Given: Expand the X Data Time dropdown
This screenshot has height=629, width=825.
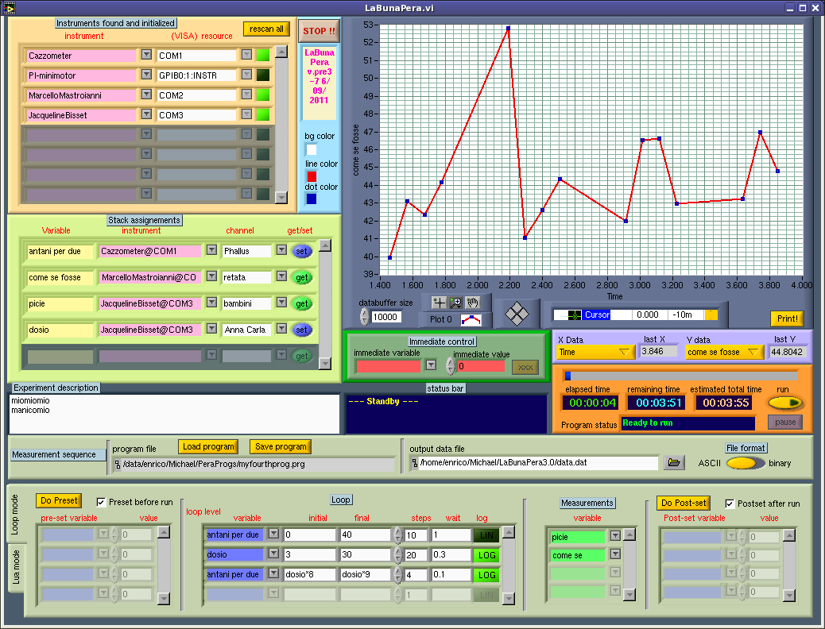Looking at the screenshot, I should click(x=595, y=352).
